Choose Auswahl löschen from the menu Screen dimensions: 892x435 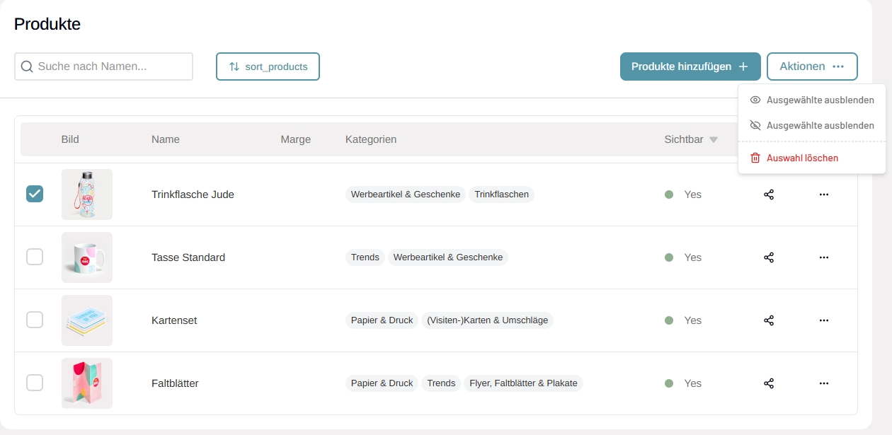click(802, 158)
